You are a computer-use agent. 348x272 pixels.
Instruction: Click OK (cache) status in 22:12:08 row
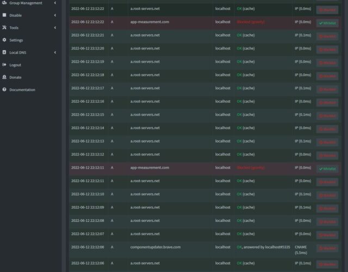[x=246, y=220]
